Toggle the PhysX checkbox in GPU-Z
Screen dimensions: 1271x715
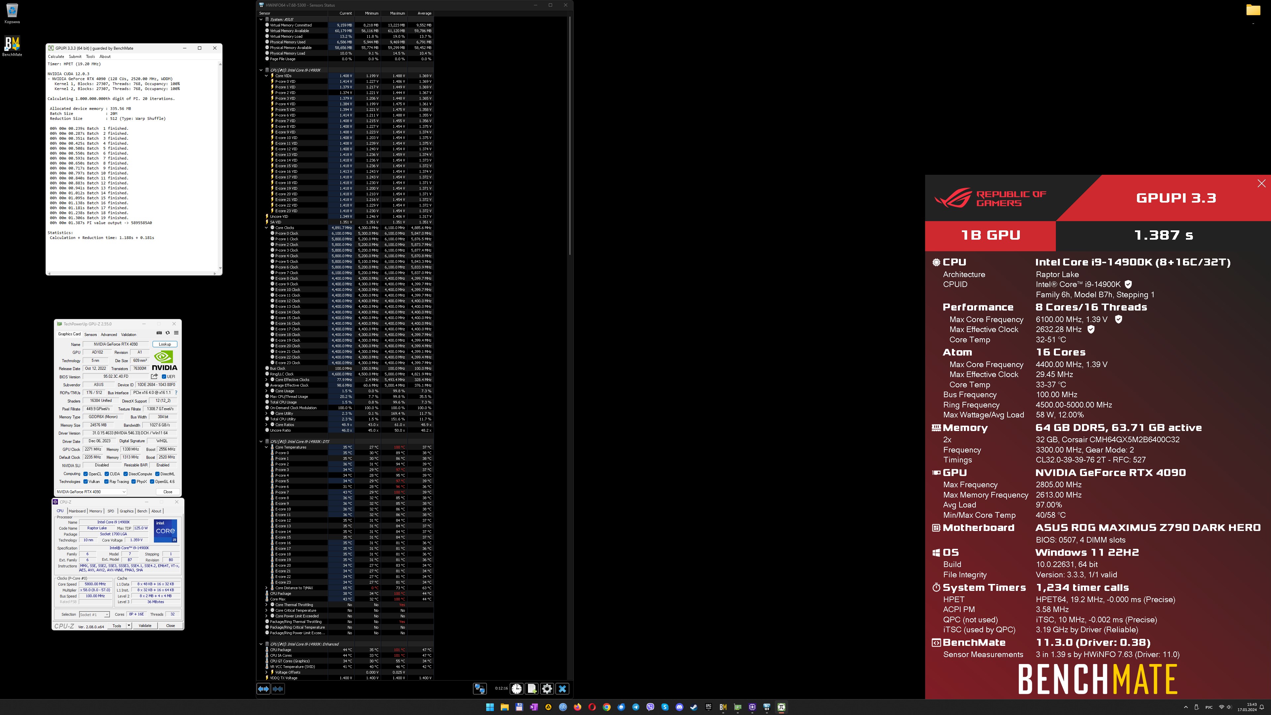click(x=133, y=482)
